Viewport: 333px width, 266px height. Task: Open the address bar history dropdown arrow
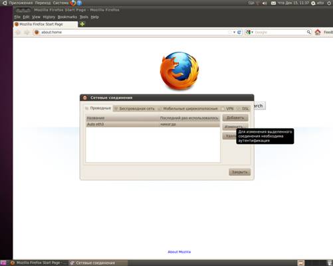[234, 33]
